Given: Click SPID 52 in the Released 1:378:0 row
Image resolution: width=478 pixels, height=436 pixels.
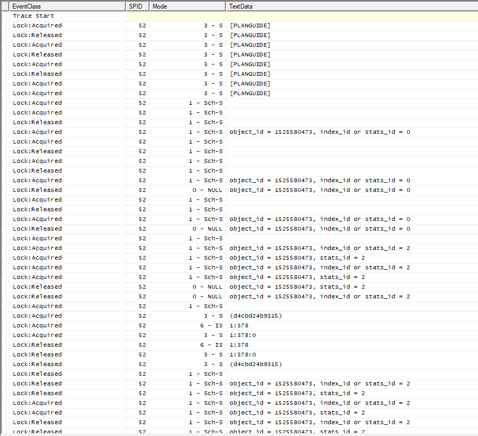Looking at the screenshot, I should [142, 355].
